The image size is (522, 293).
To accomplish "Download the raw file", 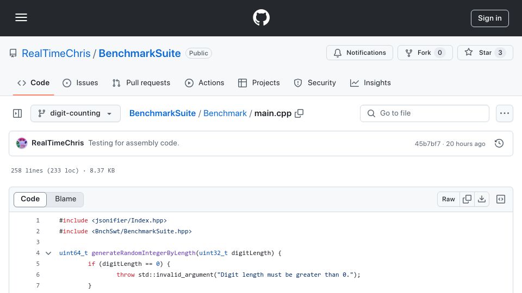I will 482,199.
